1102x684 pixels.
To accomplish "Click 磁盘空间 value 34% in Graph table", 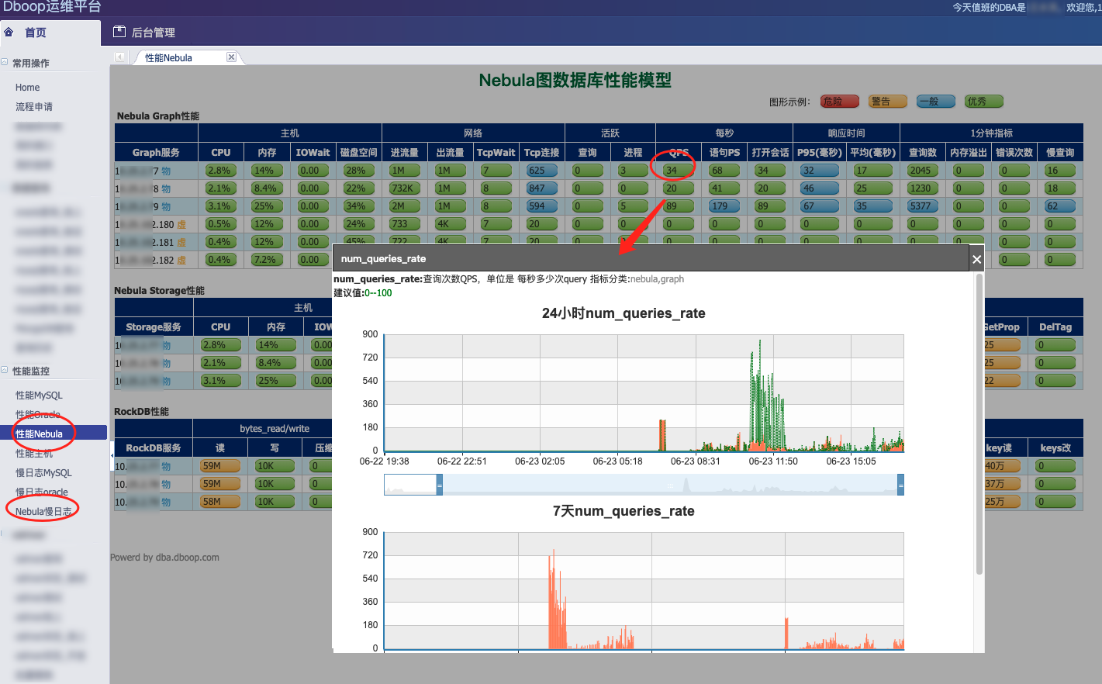I will pos(359,206).
